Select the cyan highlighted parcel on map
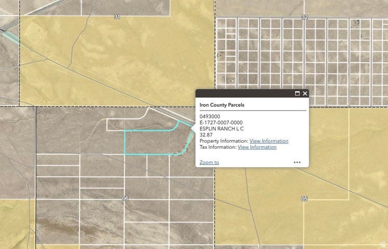The image size is (388, 249). tap(150, 143)
